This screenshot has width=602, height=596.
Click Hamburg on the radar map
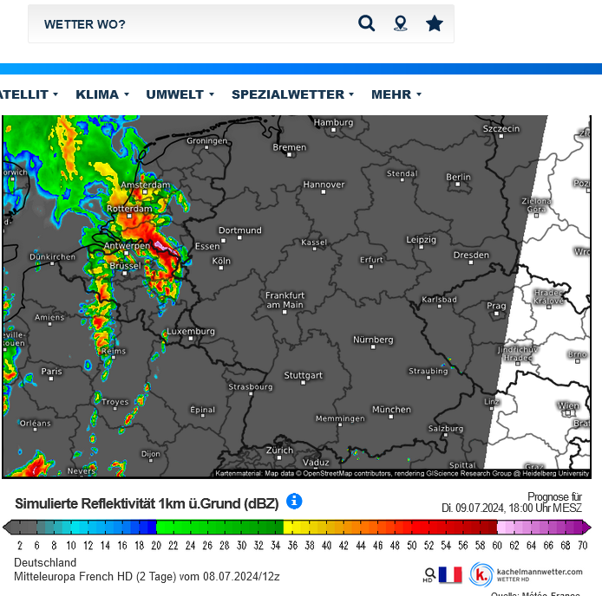[x=333, y=122]
